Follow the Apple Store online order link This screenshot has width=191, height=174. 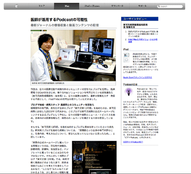coord(138,77)
